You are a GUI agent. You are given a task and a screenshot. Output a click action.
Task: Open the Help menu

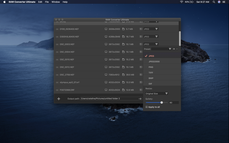tap(65, 2)
